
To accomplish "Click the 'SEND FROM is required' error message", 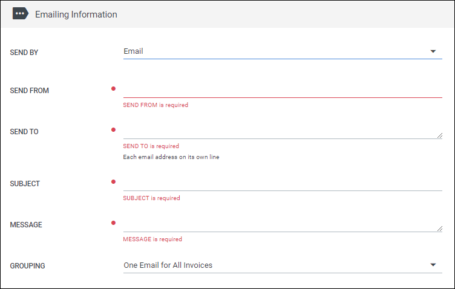I will coord(155,105).
